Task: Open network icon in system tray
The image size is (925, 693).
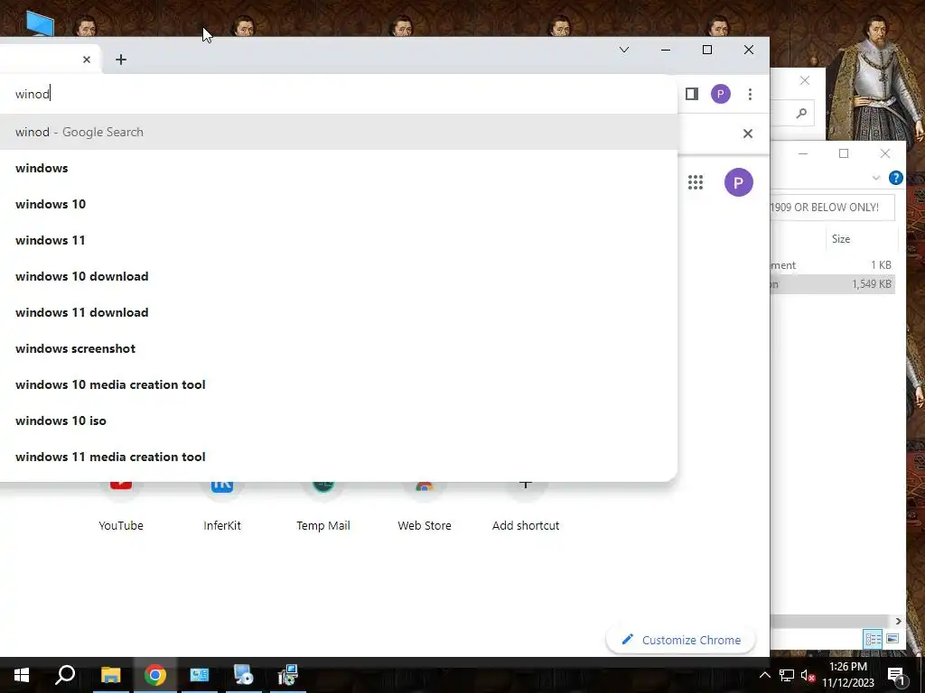Action: pos(787,675)
